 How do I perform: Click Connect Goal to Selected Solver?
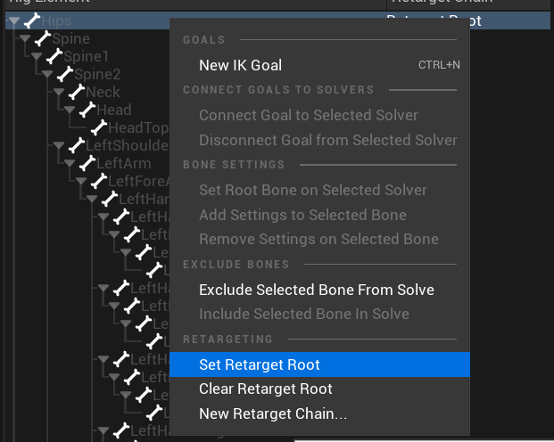pyautogui.click(x=319, y=115)
